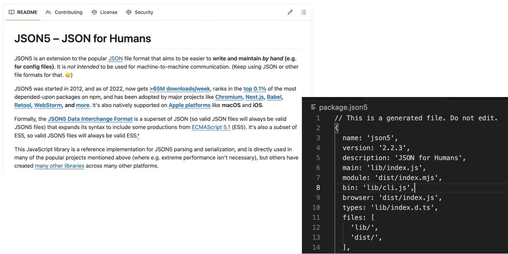Open the top 0.1% link

(x=255, y=89)
